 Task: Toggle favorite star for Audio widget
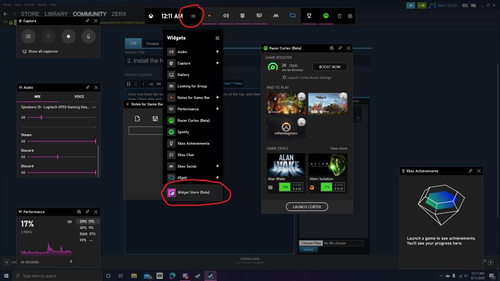coord(218,52)
